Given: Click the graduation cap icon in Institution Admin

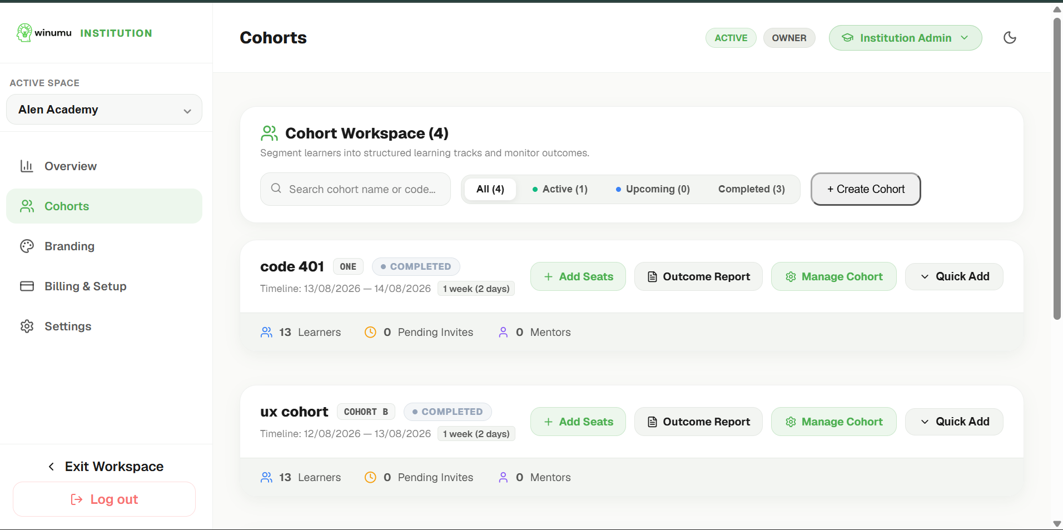Looking at the screenshot, I should click(x=847, y=38).
